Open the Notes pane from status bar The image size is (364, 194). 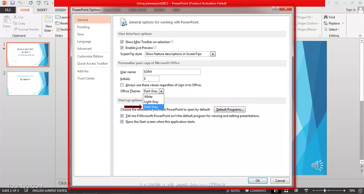coord(233,190)
